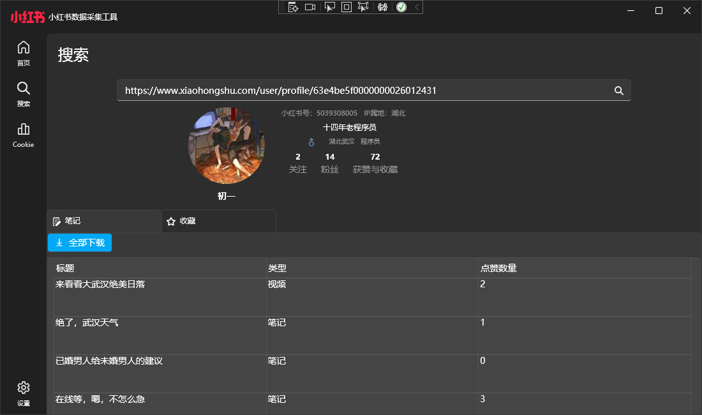Click 小红书数据采集工具 window title text
702x415 pixels.
[83, 17]
